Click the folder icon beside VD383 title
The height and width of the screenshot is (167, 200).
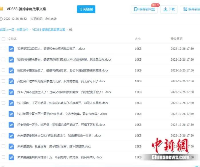(x=1, y=9)
